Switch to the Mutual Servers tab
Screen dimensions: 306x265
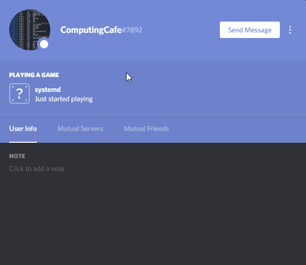80,129
